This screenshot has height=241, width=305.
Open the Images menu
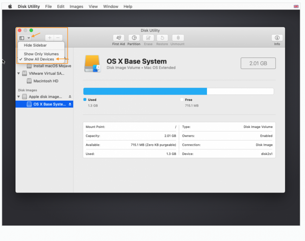click(76, 6)
